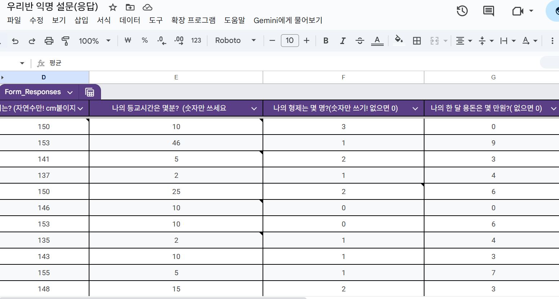Choose cell fill color

(x=399, y=40)
